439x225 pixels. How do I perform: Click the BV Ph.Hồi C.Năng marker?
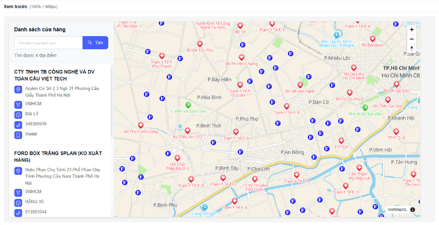[x=242, y=57]
